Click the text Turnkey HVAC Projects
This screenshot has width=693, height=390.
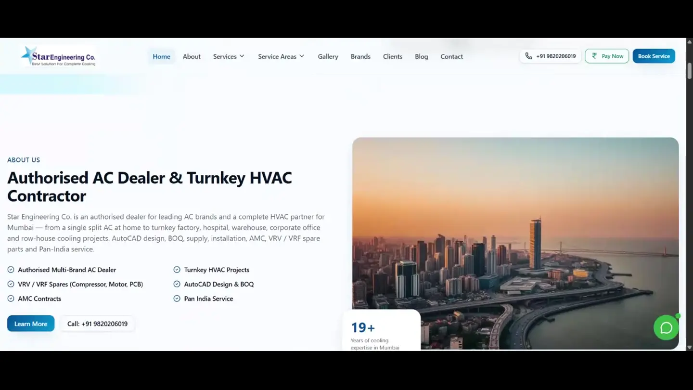click(x=217, y=270)
